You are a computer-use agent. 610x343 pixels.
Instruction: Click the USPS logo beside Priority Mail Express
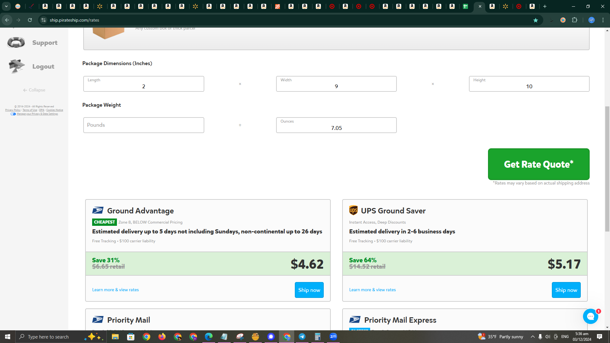(x=355, y=320)
